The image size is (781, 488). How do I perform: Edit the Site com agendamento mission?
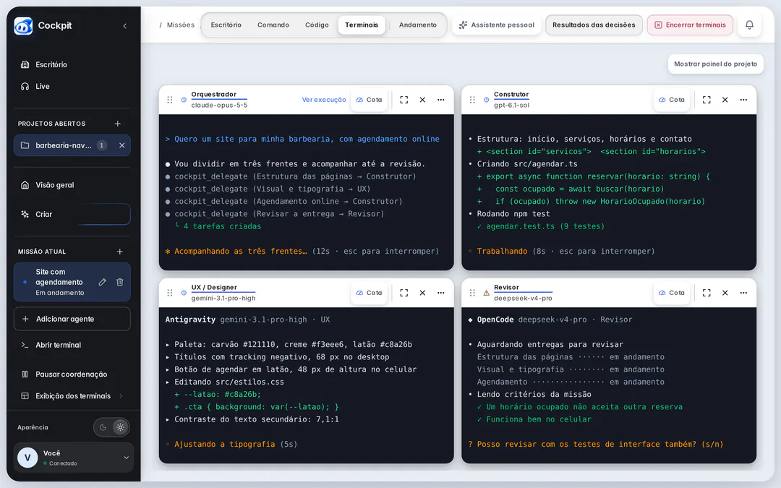pyautogui.click(x=102, y=282)
